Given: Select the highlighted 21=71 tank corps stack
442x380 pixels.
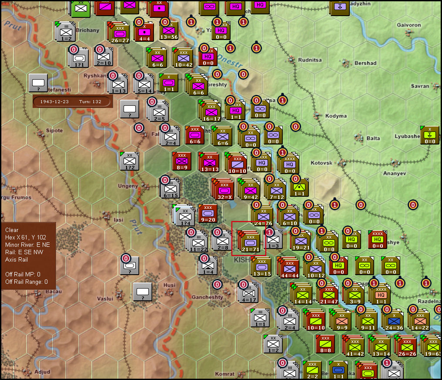Looking at the screenshot, I should [x=249, y=242].
